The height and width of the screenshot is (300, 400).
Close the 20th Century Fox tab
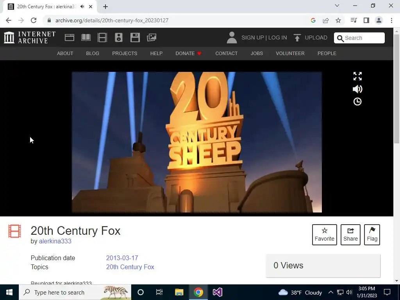click(x=91, y=7)
